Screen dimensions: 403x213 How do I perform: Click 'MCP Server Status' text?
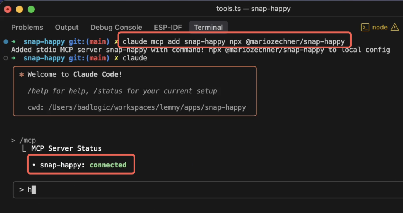click(x=66, y=148)
